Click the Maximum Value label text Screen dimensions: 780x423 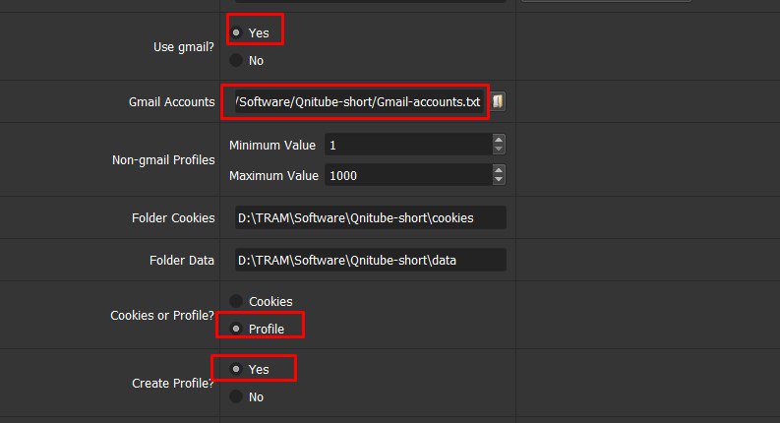273,175
